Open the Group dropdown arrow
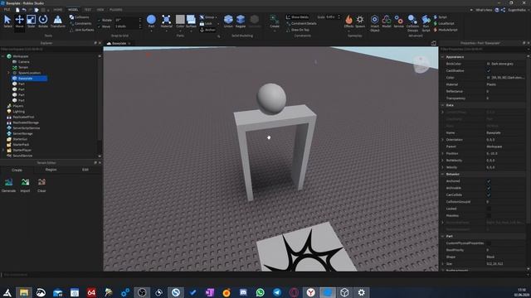 217,17
